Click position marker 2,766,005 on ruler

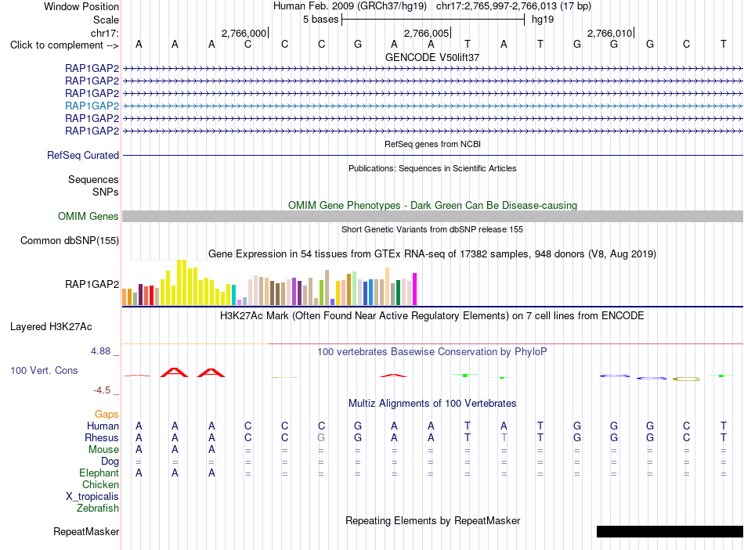point(426,33)
